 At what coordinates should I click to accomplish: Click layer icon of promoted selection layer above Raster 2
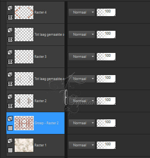pyautogui.click(x=10, y=75)
